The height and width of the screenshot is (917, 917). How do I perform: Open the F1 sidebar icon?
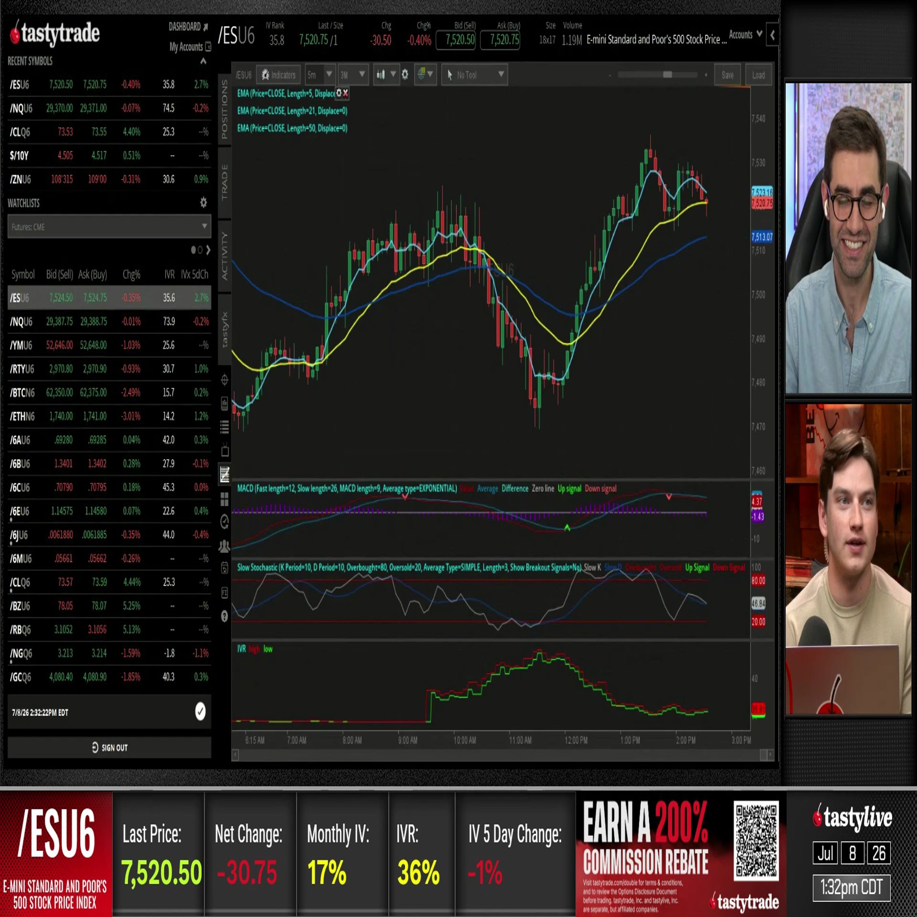click(x=224, y=592)
